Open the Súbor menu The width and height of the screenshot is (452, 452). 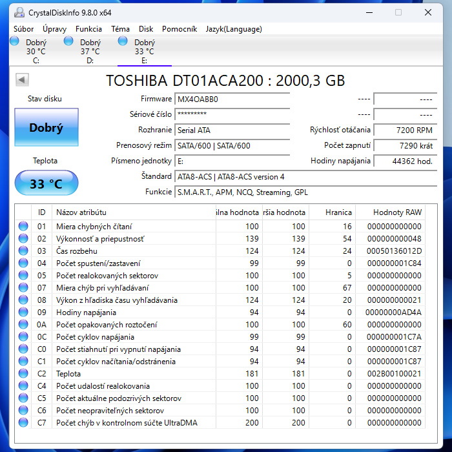tap(24, 29)
